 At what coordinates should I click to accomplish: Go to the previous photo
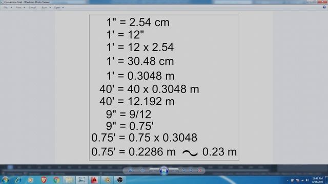tap(154, 170)
